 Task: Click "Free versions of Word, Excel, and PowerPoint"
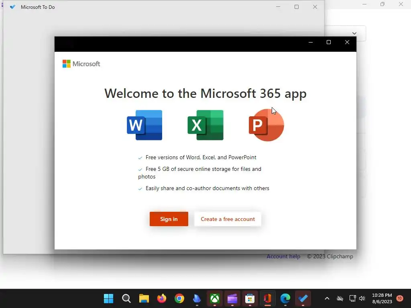(201, 157)
